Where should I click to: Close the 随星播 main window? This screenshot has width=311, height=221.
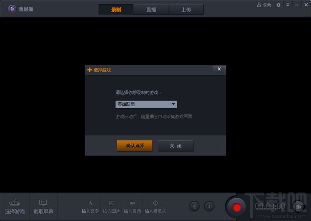[306, 5]
